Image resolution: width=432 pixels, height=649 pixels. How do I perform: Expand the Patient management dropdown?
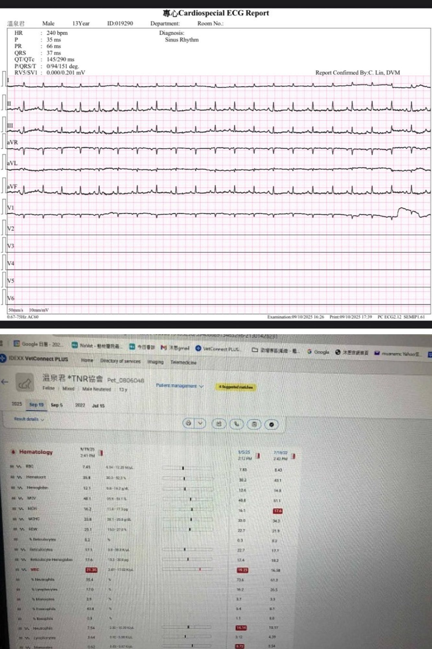pos(179,386)
